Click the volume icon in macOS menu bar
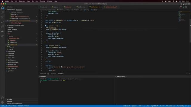Screen dimensions: 191x107 (165, 1)
